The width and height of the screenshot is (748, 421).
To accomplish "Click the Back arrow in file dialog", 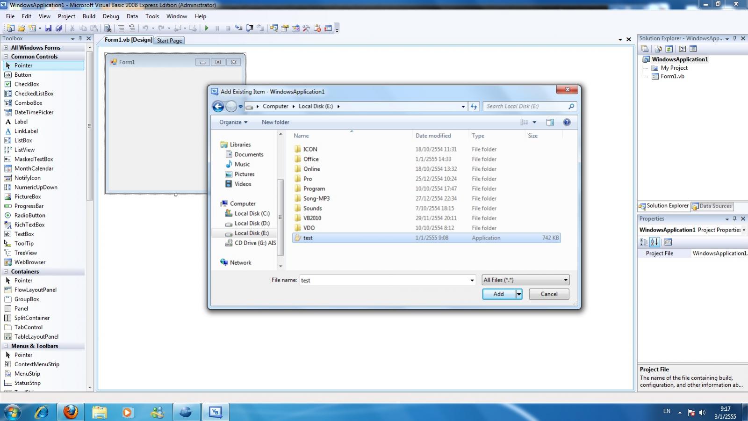I will click(x=218, y=106).
